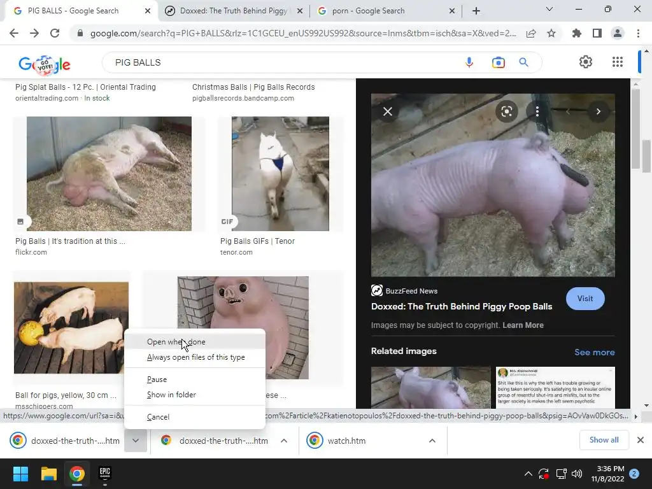The image size is (652, 489).
Task: Go back with the browser back arrow
Action: [14, 33]
